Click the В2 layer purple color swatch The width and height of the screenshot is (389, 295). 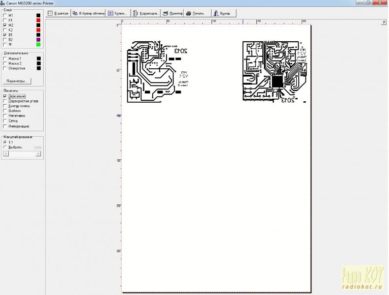coord(38,39)
